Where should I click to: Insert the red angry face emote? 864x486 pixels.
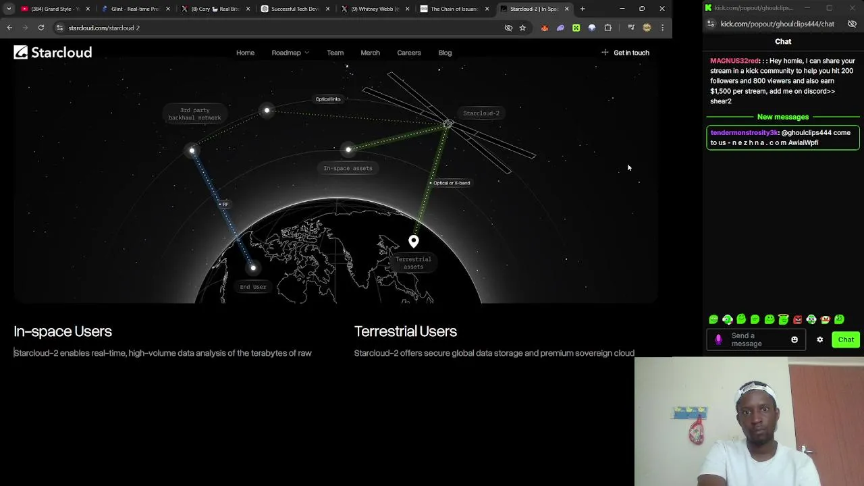797,319
